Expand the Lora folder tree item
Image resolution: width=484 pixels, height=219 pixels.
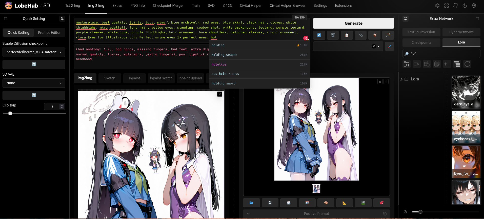(x=401, y=79)
